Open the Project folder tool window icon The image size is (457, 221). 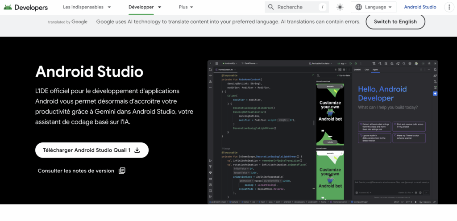point(210,70)
